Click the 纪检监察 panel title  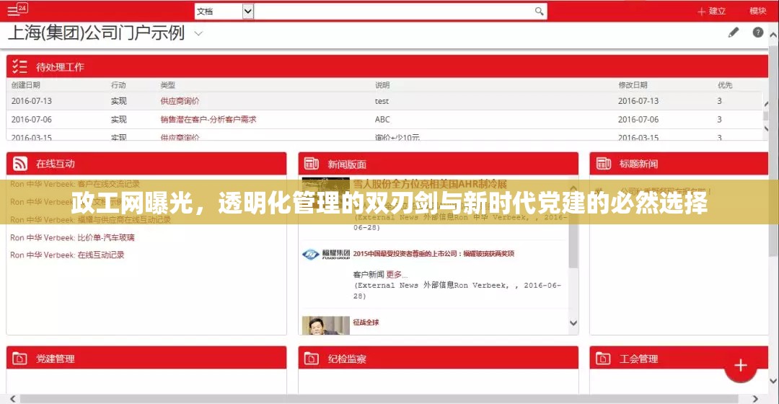tap(347, 359)
